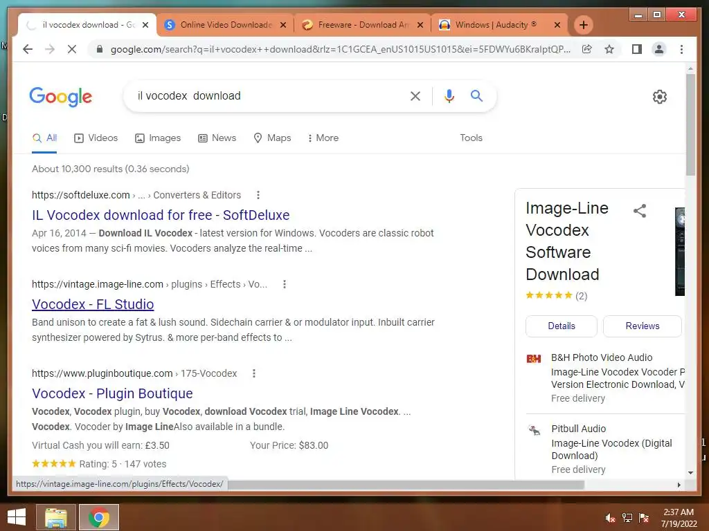The image size is (709, 531).
Task: Go back to the previous page
Action: (28, 49)
